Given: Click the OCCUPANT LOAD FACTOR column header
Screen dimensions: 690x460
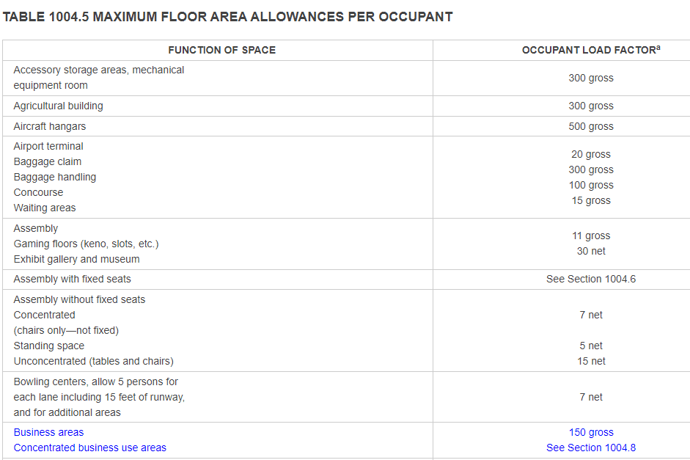Looking at the screenshot, I should tap(588, 50).
